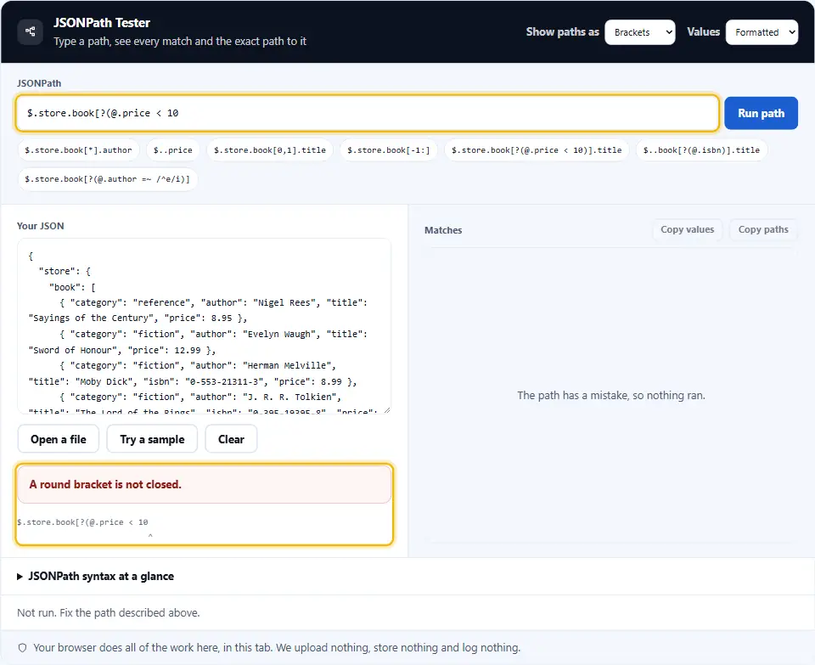Select the author regex /^e/i example

[108, 179]
